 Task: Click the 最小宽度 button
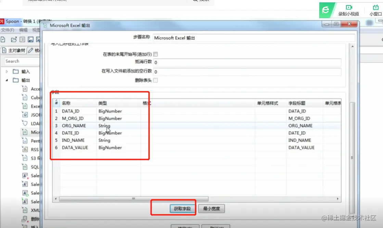point(212,209)
